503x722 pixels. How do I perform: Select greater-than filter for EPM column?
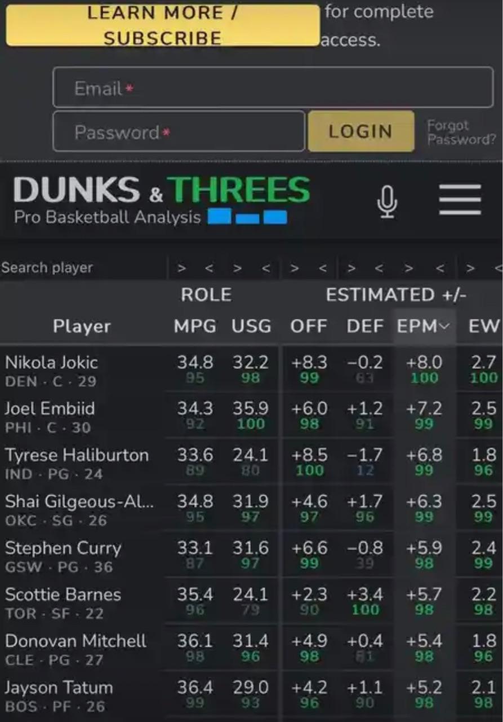(408, 268)
